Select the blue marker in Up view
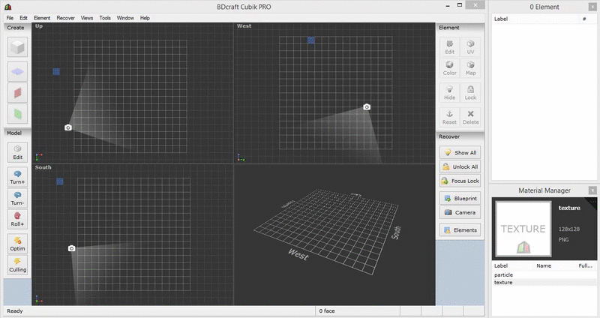The image size is (600, 318). click(x=56, y=71)
